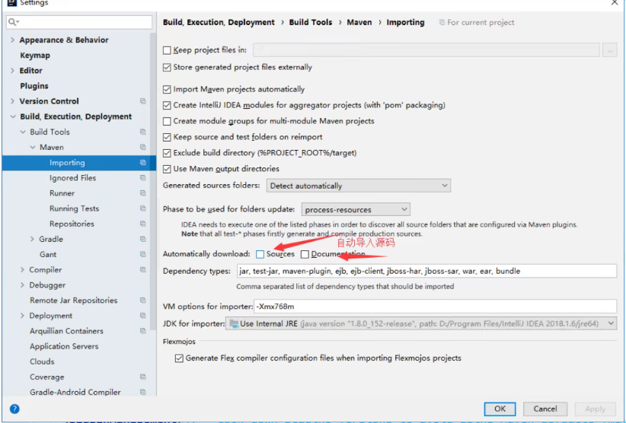Click project-level icon beside Repositories
Viewport: 626px width, 423px height.
coord(143,224)
